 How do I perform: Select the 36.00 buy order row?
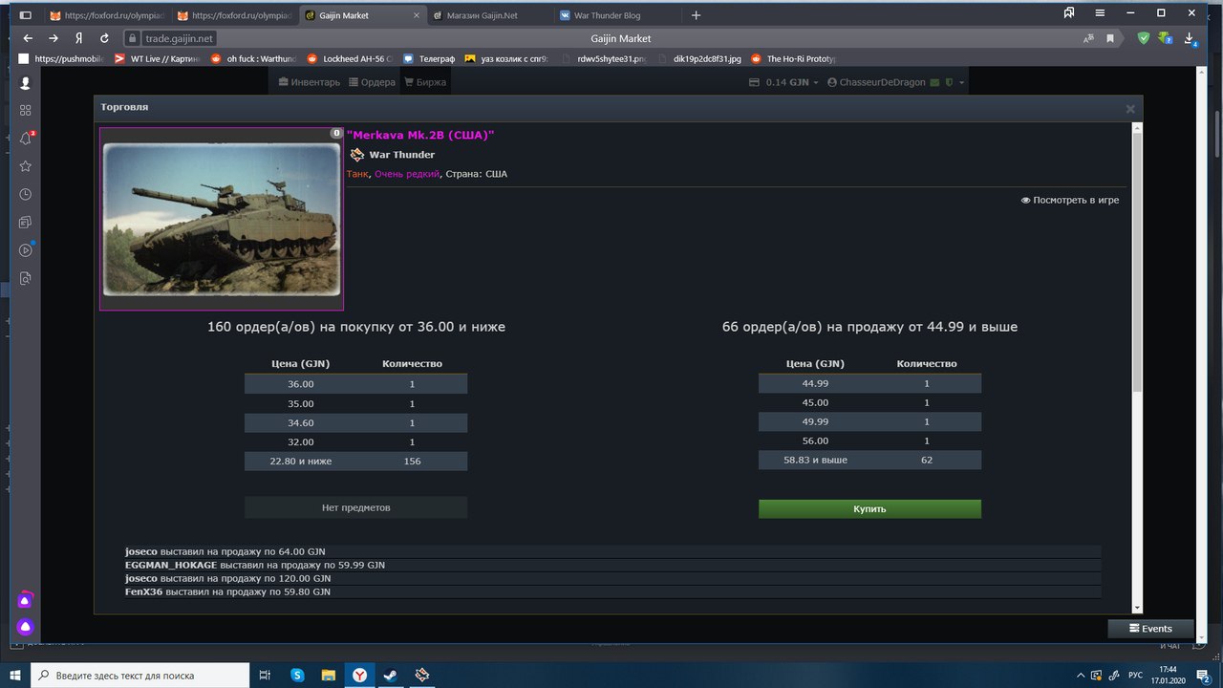[355, 383]
